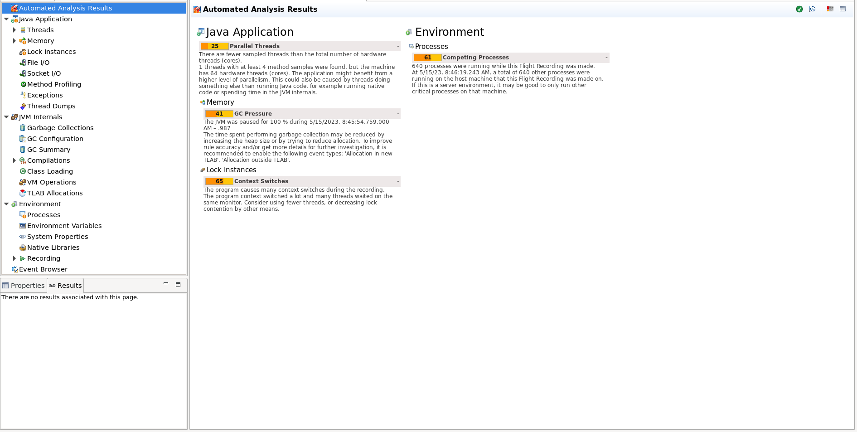Select the Results tab
Viewport: 857px width, 432px height.
[66, 286]
